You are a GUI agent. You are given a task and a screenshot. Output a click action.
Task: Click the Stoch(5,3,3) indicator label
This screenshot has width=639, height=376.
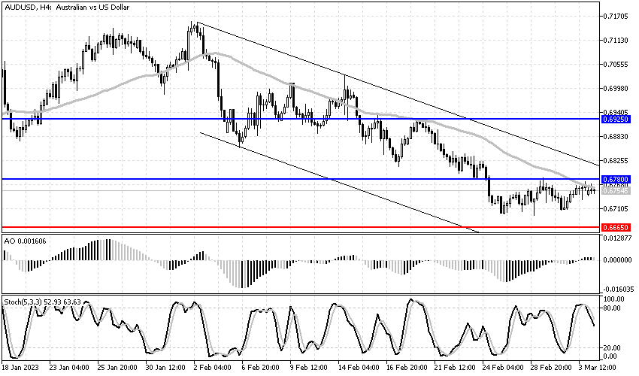[x=42, y=302]
